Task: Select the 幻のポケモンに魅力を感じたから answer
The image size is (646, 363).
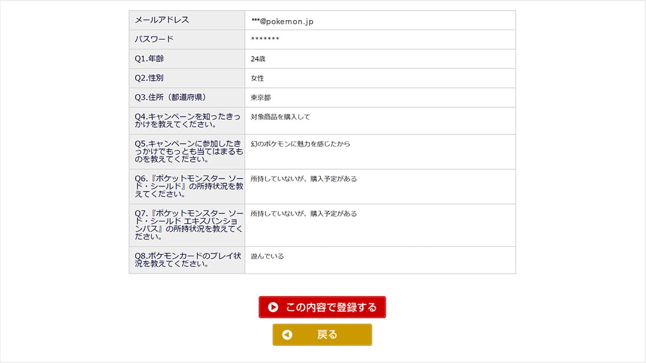Action: point(300,144)
